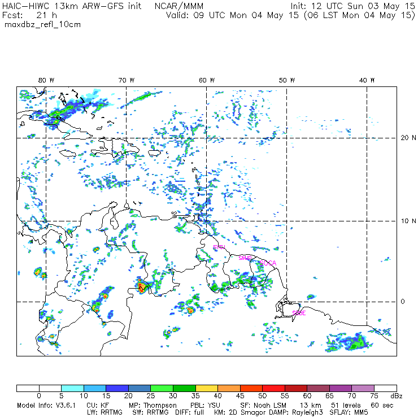This screenshot has height=418, width=418.
Task: Click the '20 N' latitude label
Action: 408,138
